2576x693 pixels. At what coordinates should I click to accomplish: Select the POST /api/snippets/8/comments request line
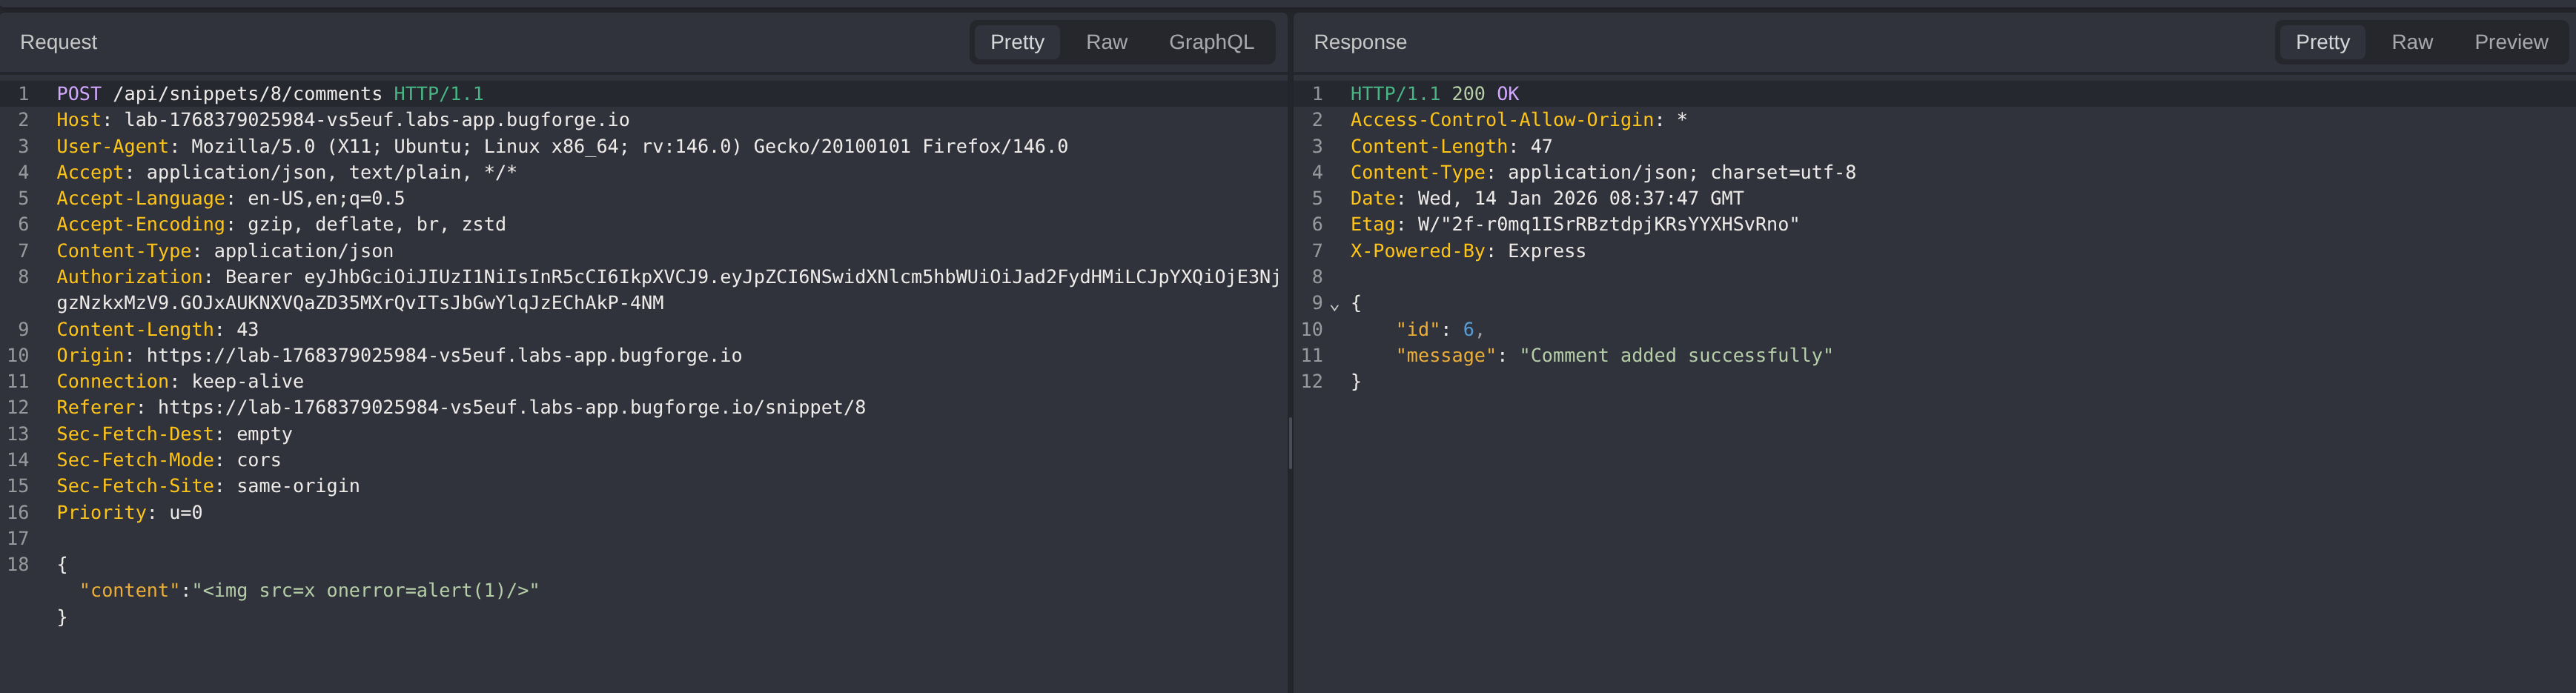pyautogui.click(x=268, y=93)
